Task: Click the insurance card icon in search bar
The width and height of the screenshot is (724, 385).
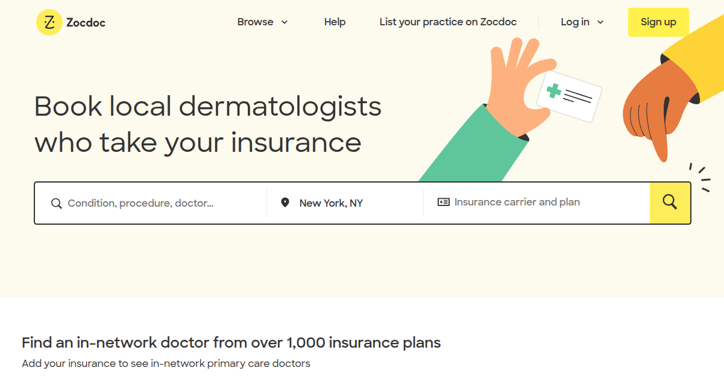Action: pos(444,202)
